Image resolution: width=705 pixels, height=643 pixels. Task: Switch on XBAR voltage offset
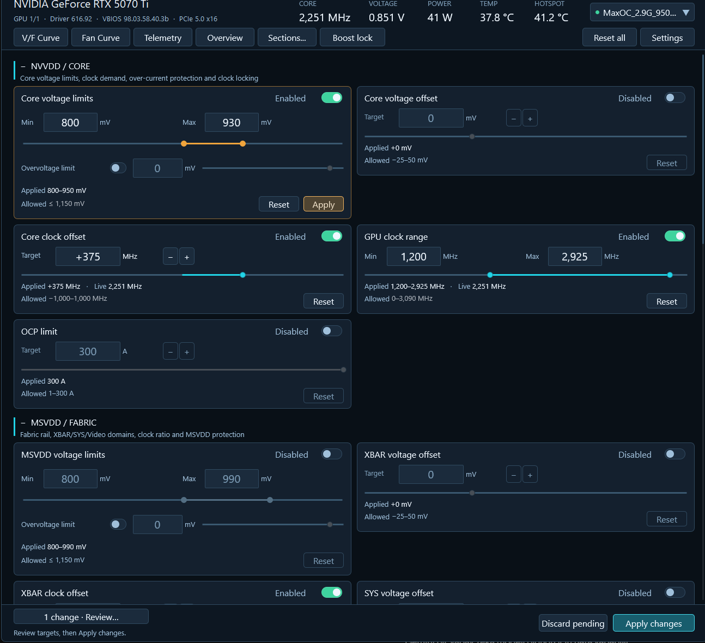[675, 454]
